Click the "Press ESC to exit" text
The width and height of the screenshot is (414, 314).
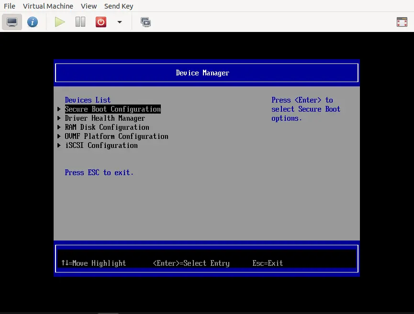(99, 173)
